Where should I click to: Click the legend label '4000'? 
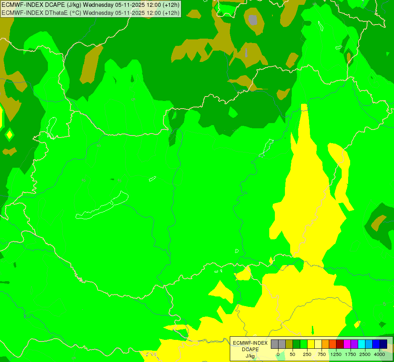click(380, 354)
